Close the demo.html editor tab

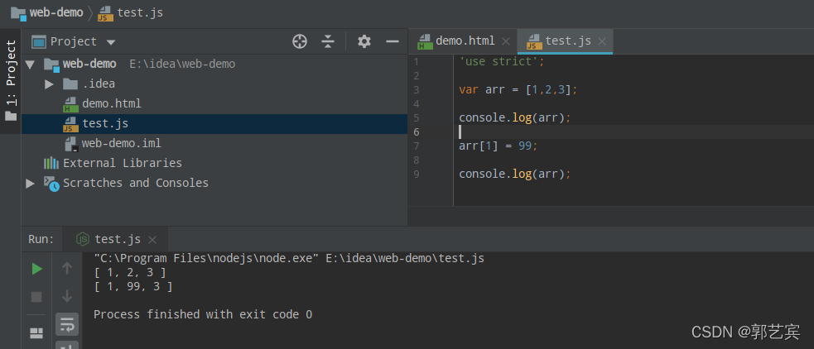506,41
